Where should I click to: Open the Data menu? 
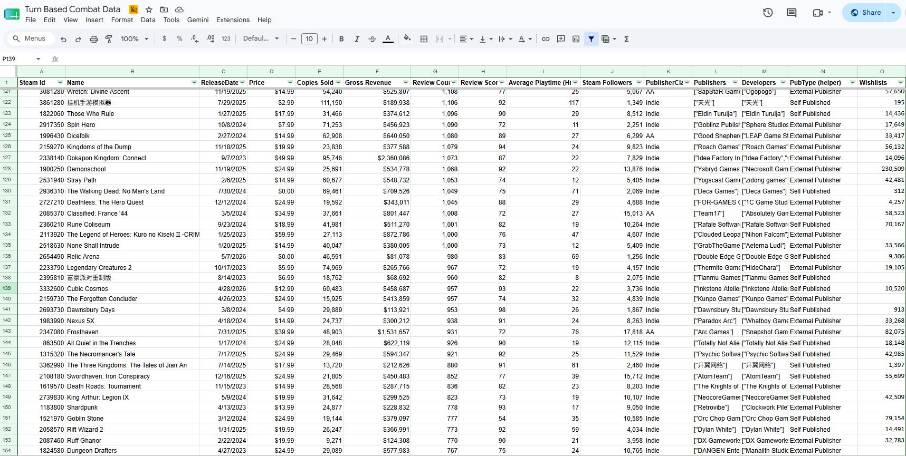tap(148, 20)
